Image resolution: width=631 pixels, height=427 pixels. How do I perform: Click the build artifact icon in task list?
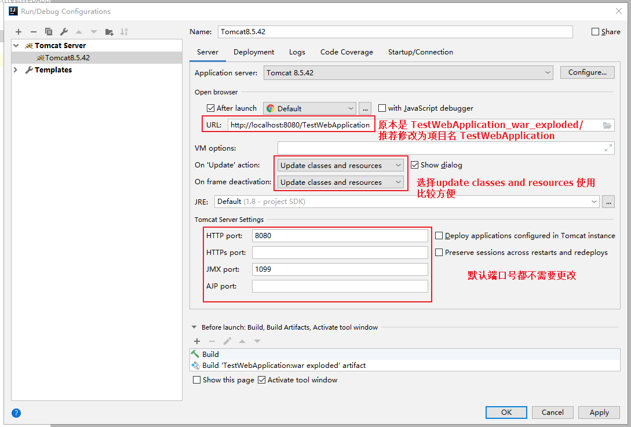(196, 366)
